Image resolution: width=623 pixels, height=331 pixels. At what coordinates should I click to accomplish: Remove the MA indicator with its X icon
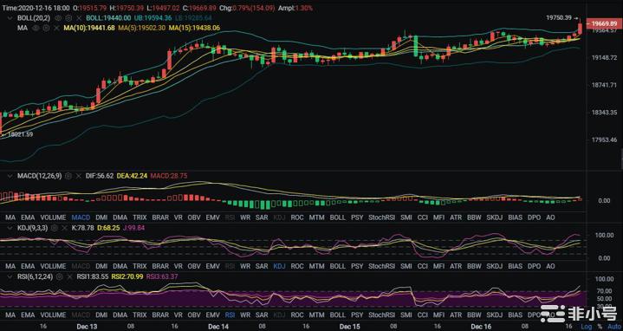tap(56, 28)
